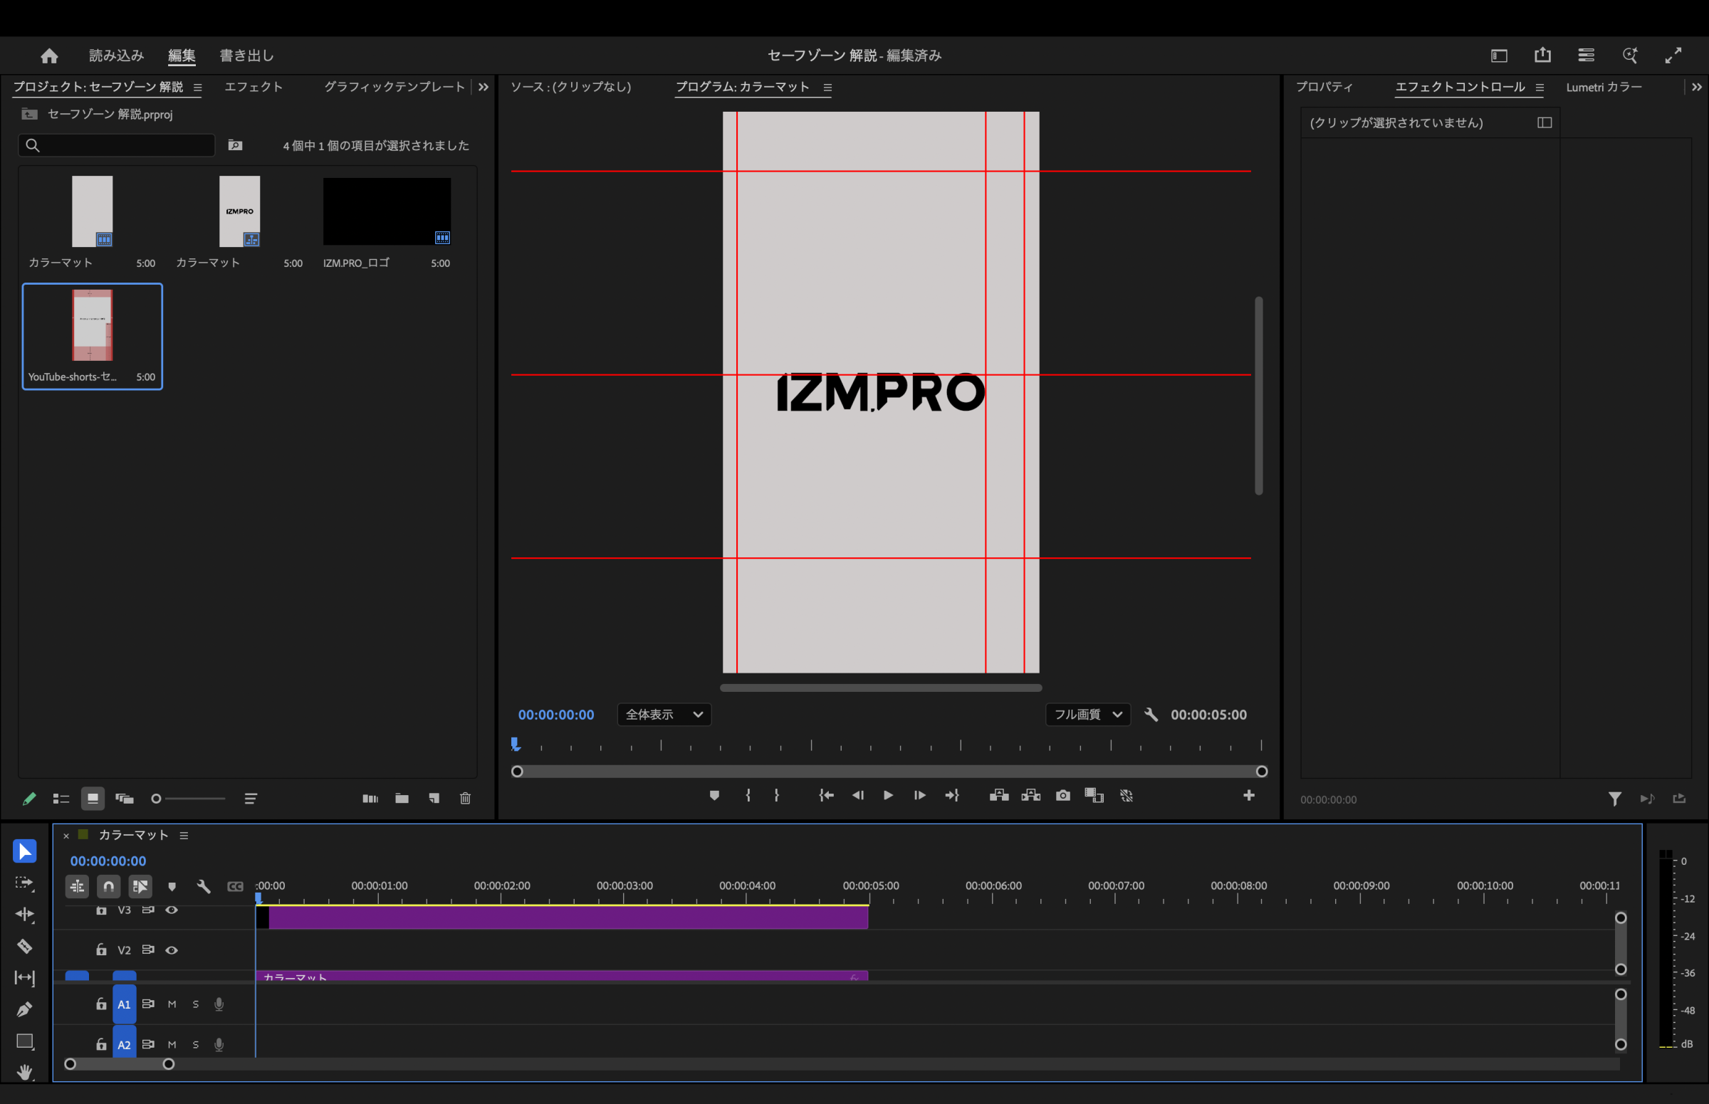Image resolution: width=1709 pixels, height=1104 pixels.
Task: Select the Razor tool in the toolbar
Action: click(x=24, y=946)
